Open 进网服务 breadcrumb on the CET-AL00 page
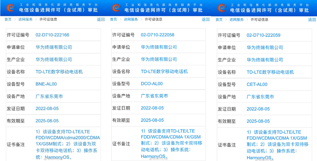Viewport: 317px width, 161px height. pyautogui.click(x=237, y=20)
